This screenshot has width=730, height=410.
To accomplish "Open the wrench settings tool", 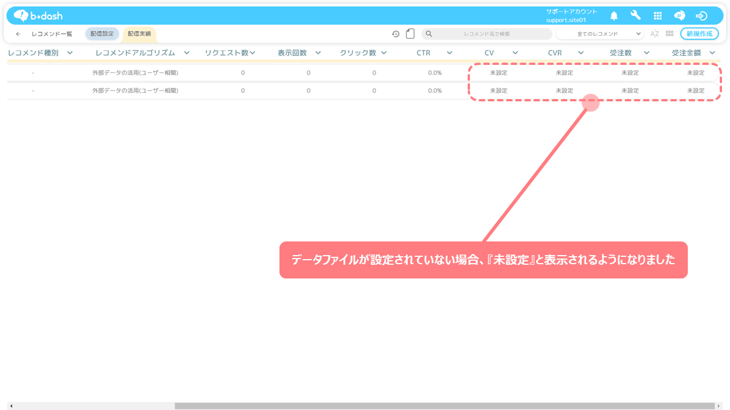I will pyautogui.click(x=635, y=15).
